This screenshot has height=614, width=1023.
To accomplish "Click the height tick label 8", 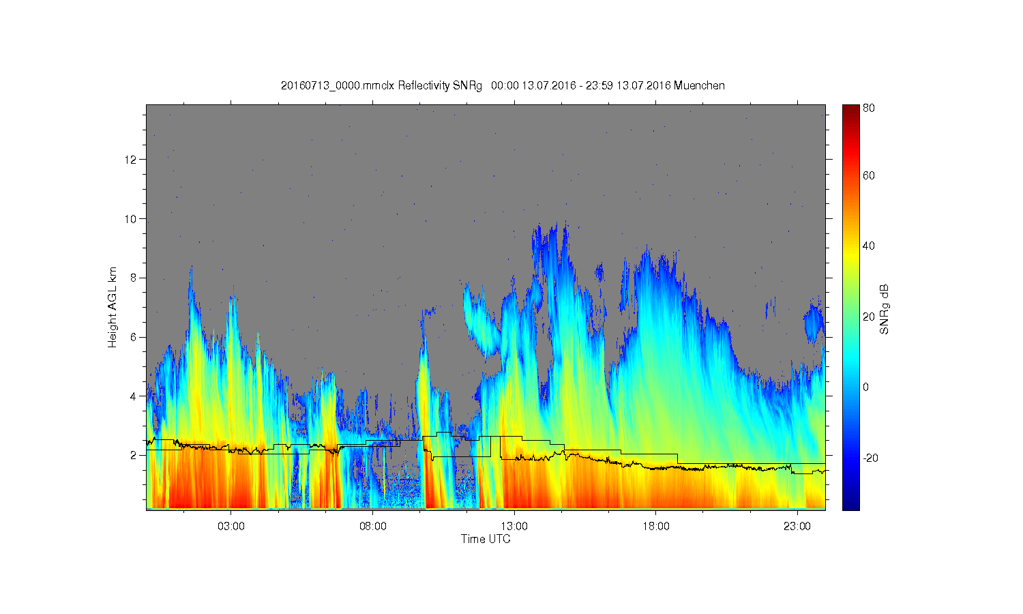I will (134, 278).
